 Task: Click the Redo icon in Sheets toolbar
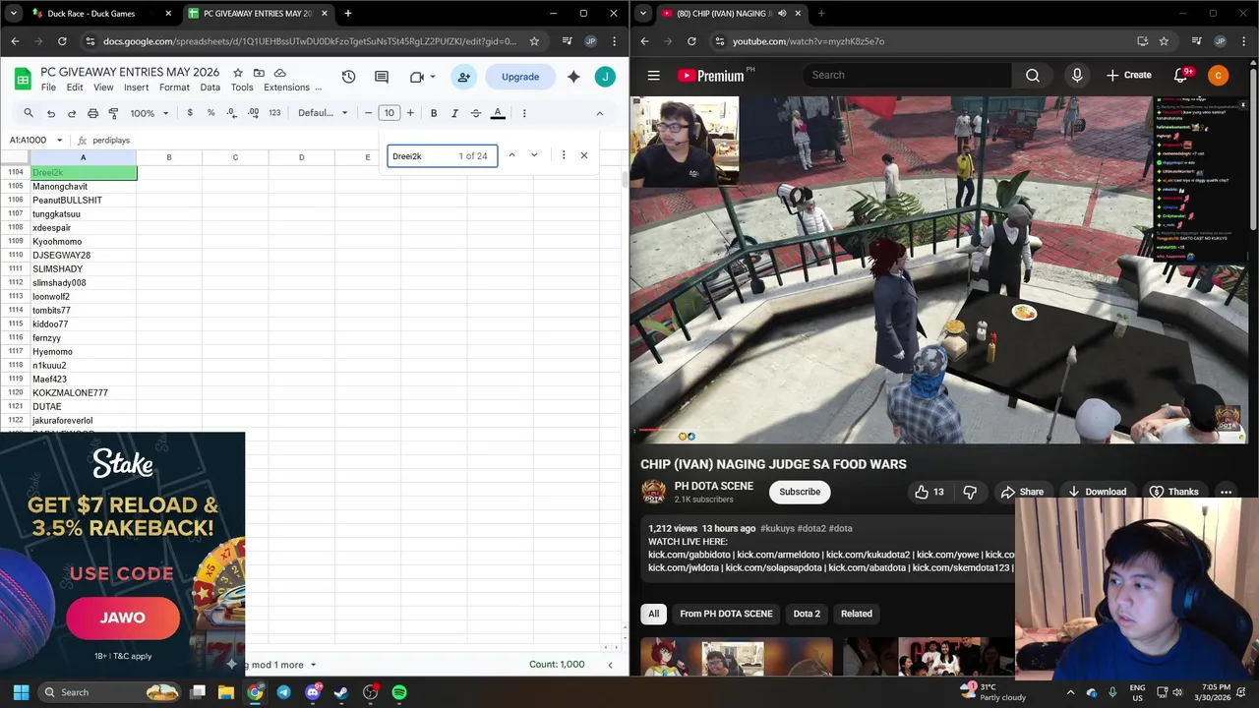[72, 113]
